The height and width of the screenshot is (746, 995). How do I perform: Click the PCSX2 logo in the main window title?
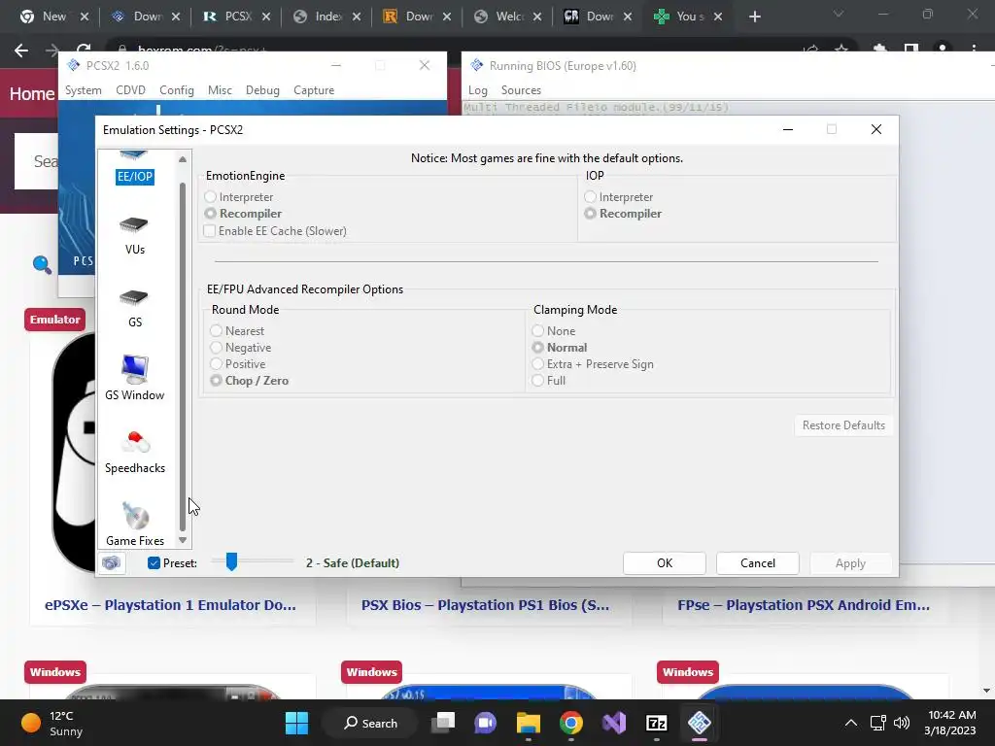coord(74,65)
